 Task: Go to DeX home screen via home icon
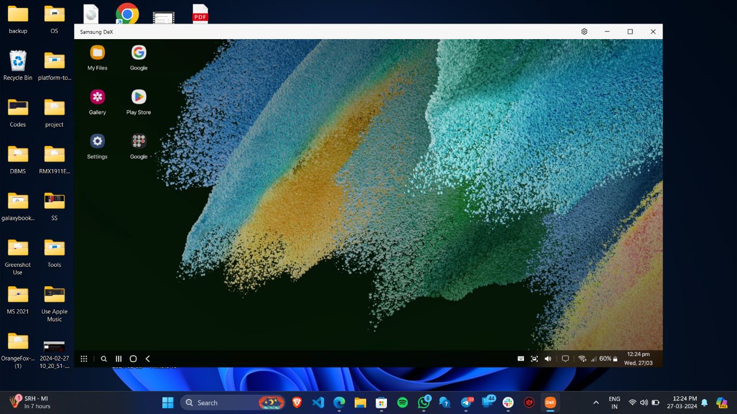133,358
